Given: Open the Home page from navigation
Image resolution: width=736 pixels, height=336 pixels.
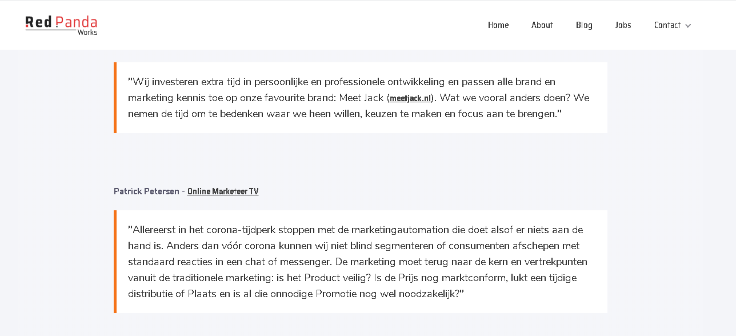Looking at the screenshot, I should [x=498, y=25].
